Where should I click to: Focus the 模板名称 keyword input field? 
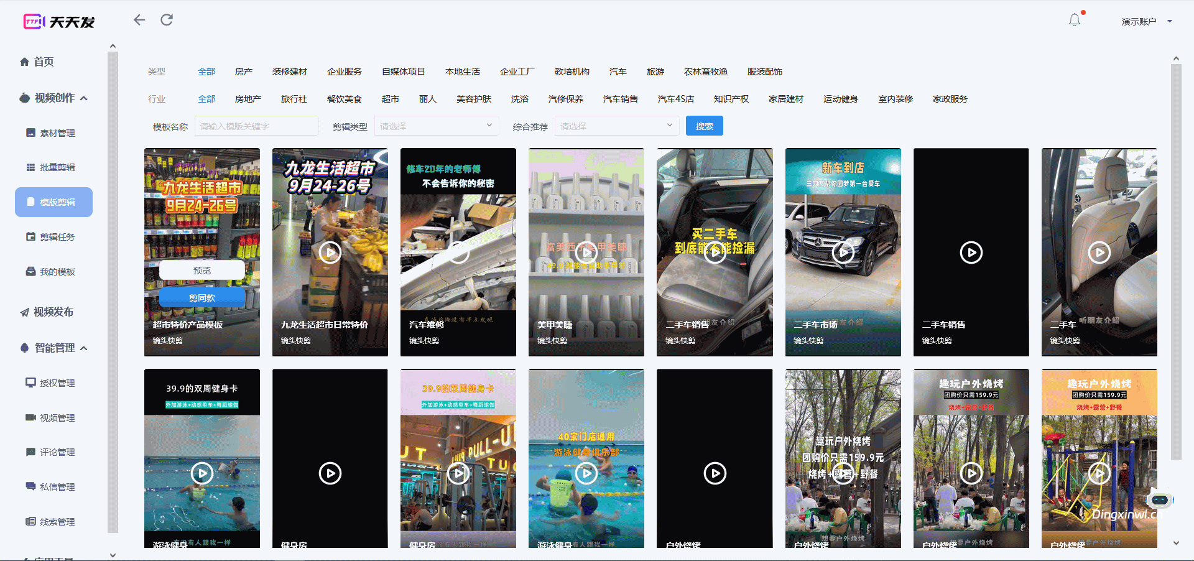[x=256, y=126]
